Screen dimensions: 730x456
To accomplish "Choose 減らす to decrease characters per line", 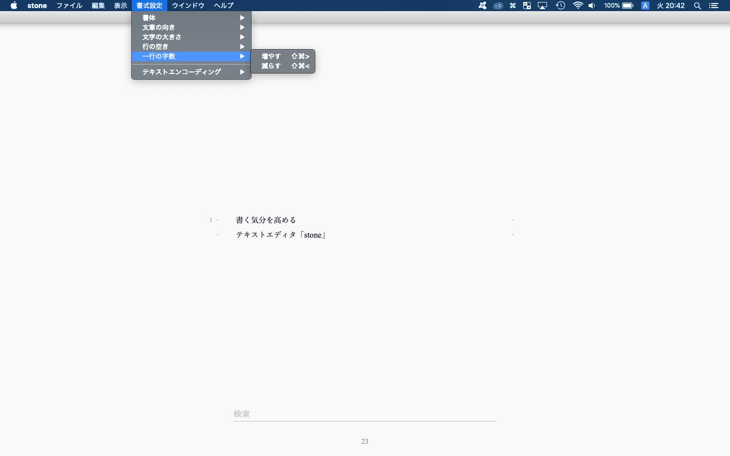I will coord(283,66).
